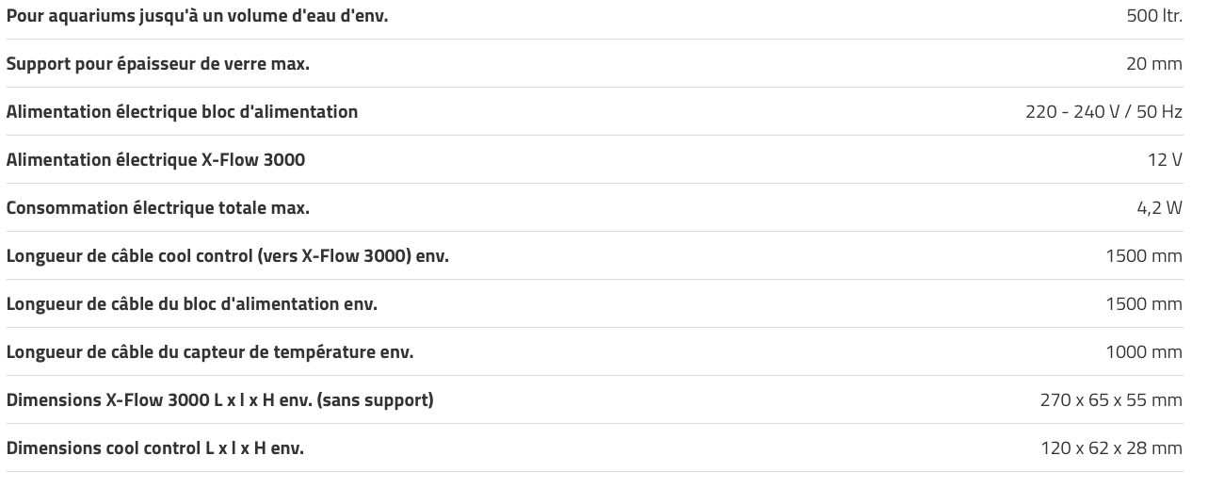
Task: Select the 4,2 W power value
Action: [1159, 208]
